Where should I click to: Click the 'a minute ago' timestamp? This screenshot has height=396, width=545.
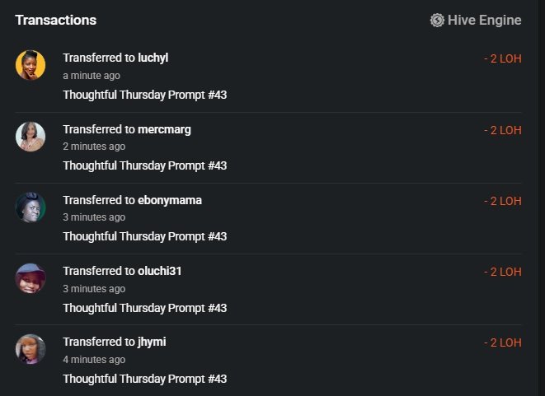click(92, 76)
